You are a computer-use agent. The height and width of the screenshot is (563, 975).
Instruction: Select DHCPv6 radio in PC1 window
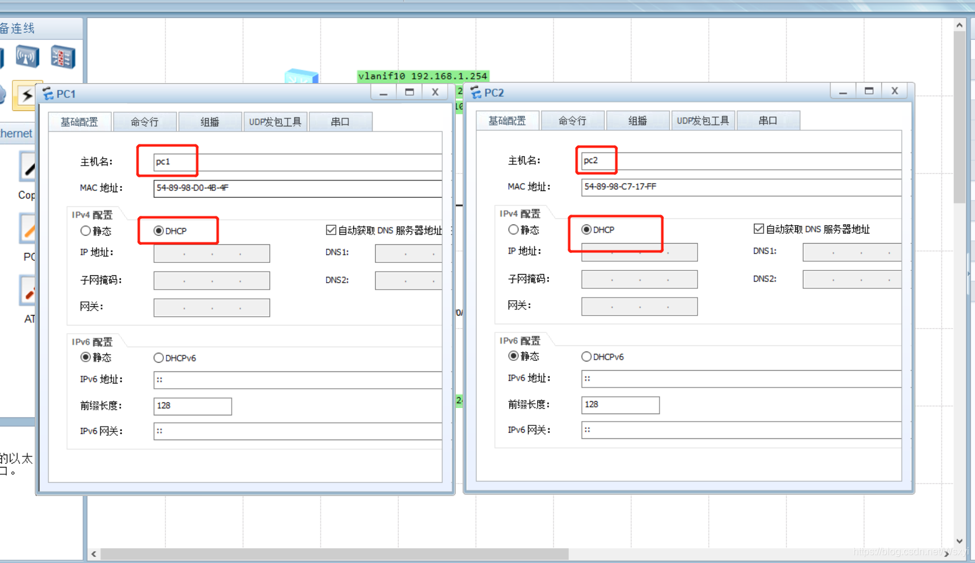pyautogui.click(x=159, y=358)
